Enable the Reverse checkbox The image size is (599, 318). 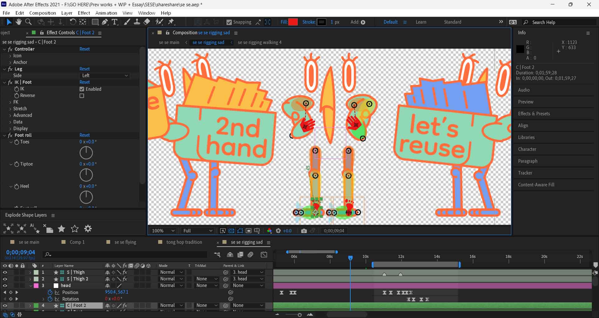[x=82, y=96]
